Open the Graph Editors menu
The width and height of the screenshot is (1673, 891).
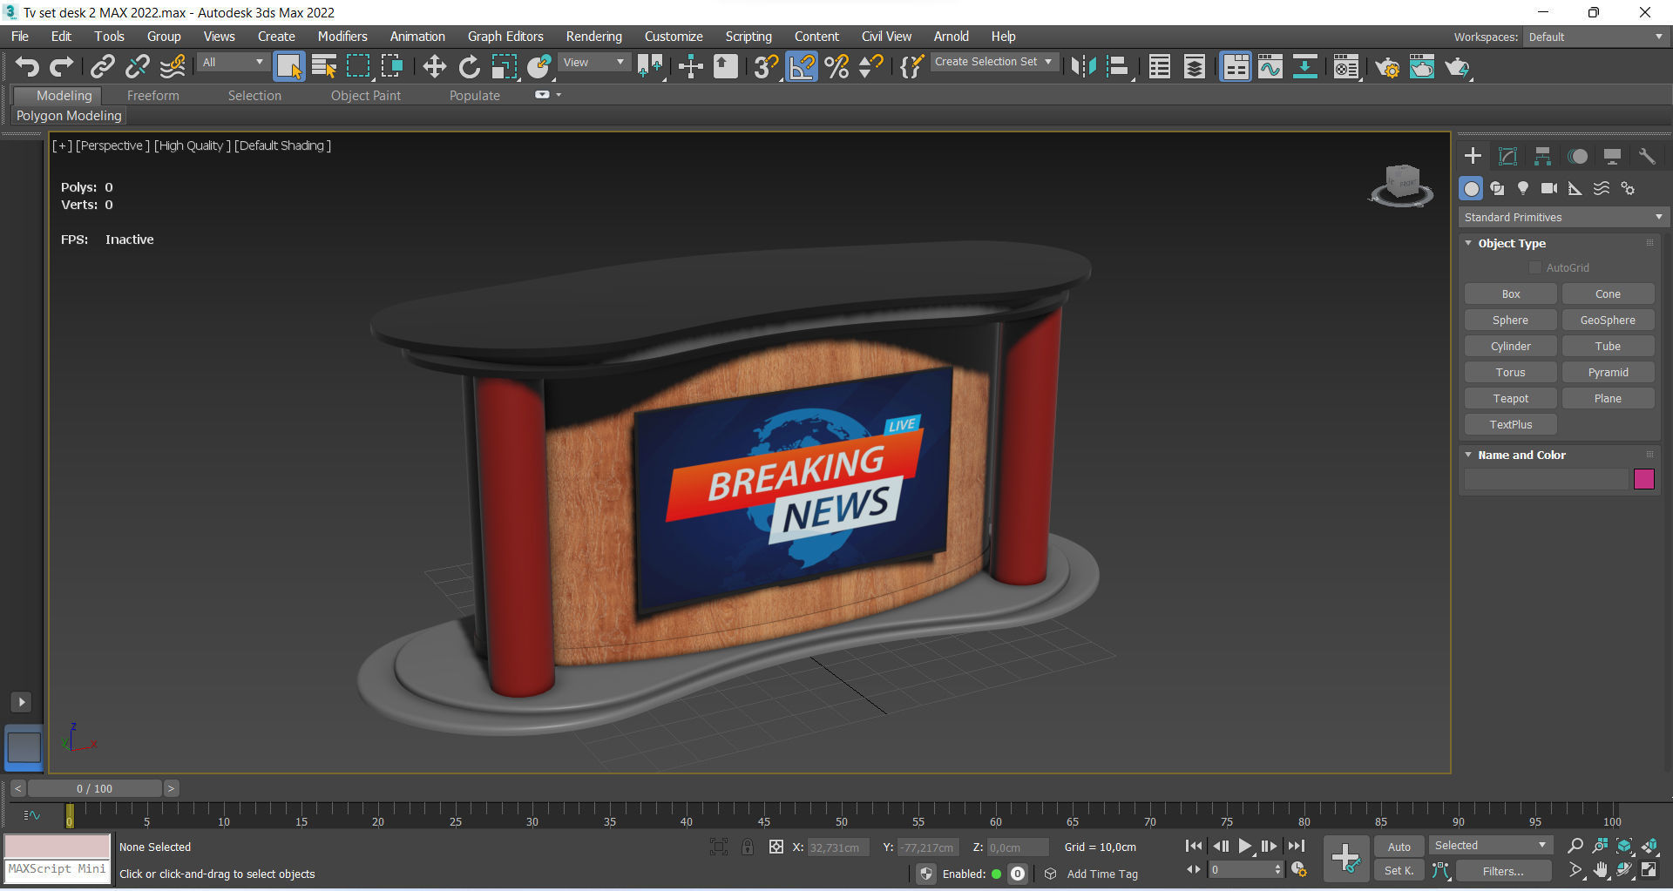[505, 37]
